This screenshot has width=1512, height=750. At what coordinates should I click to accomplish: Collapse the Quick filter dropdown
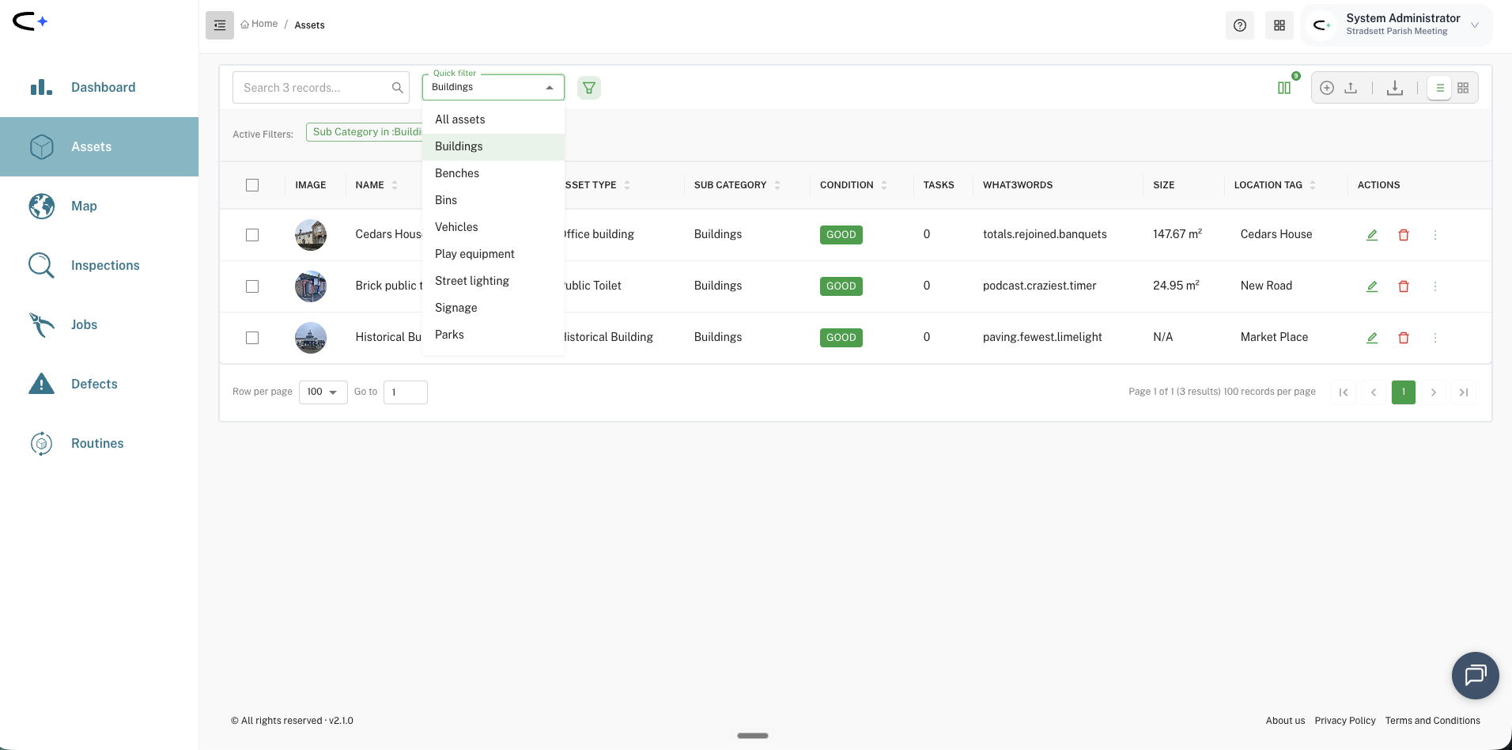click(x=550, y=88)
